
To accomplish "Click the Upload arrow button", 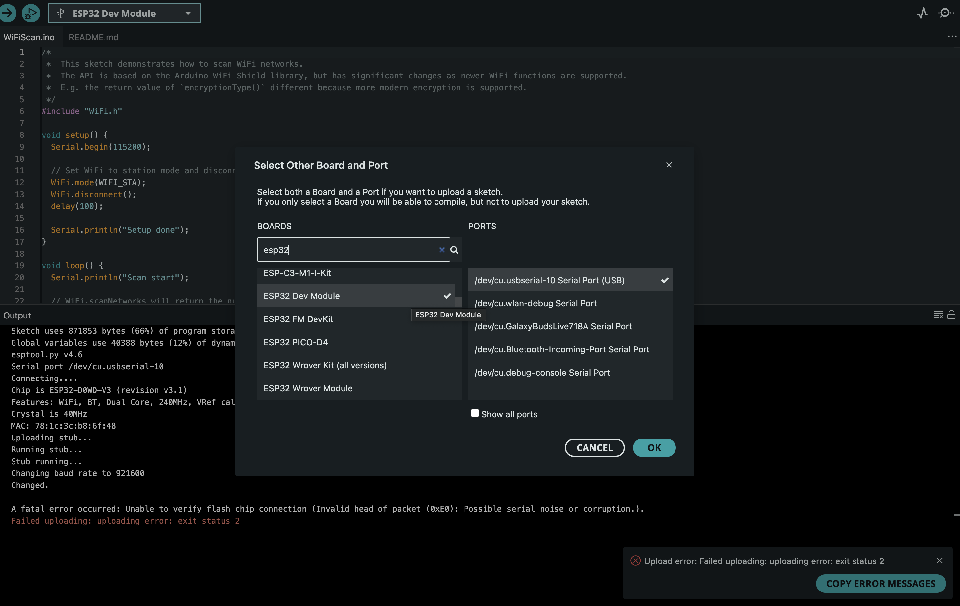I will [8, 13].
